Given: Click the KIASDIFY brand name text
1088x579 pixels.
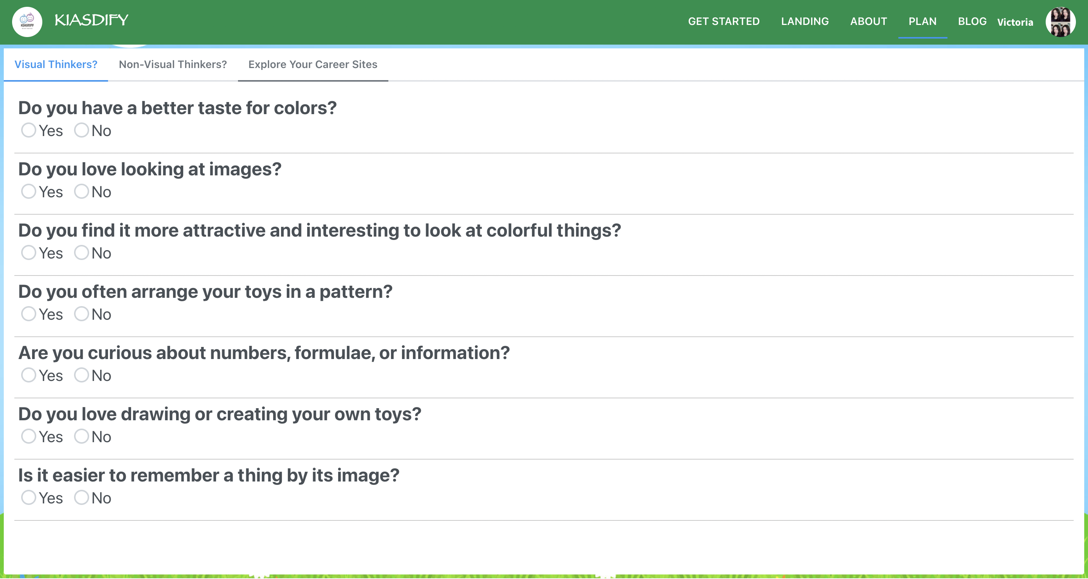Looking at the screenshot, I should coord(91,20).
